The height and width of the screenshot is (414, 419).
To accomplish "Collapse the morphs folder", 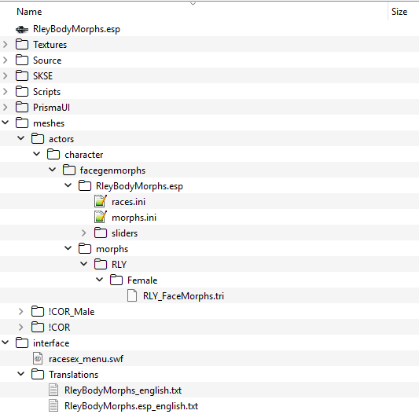I will point(68,248).
